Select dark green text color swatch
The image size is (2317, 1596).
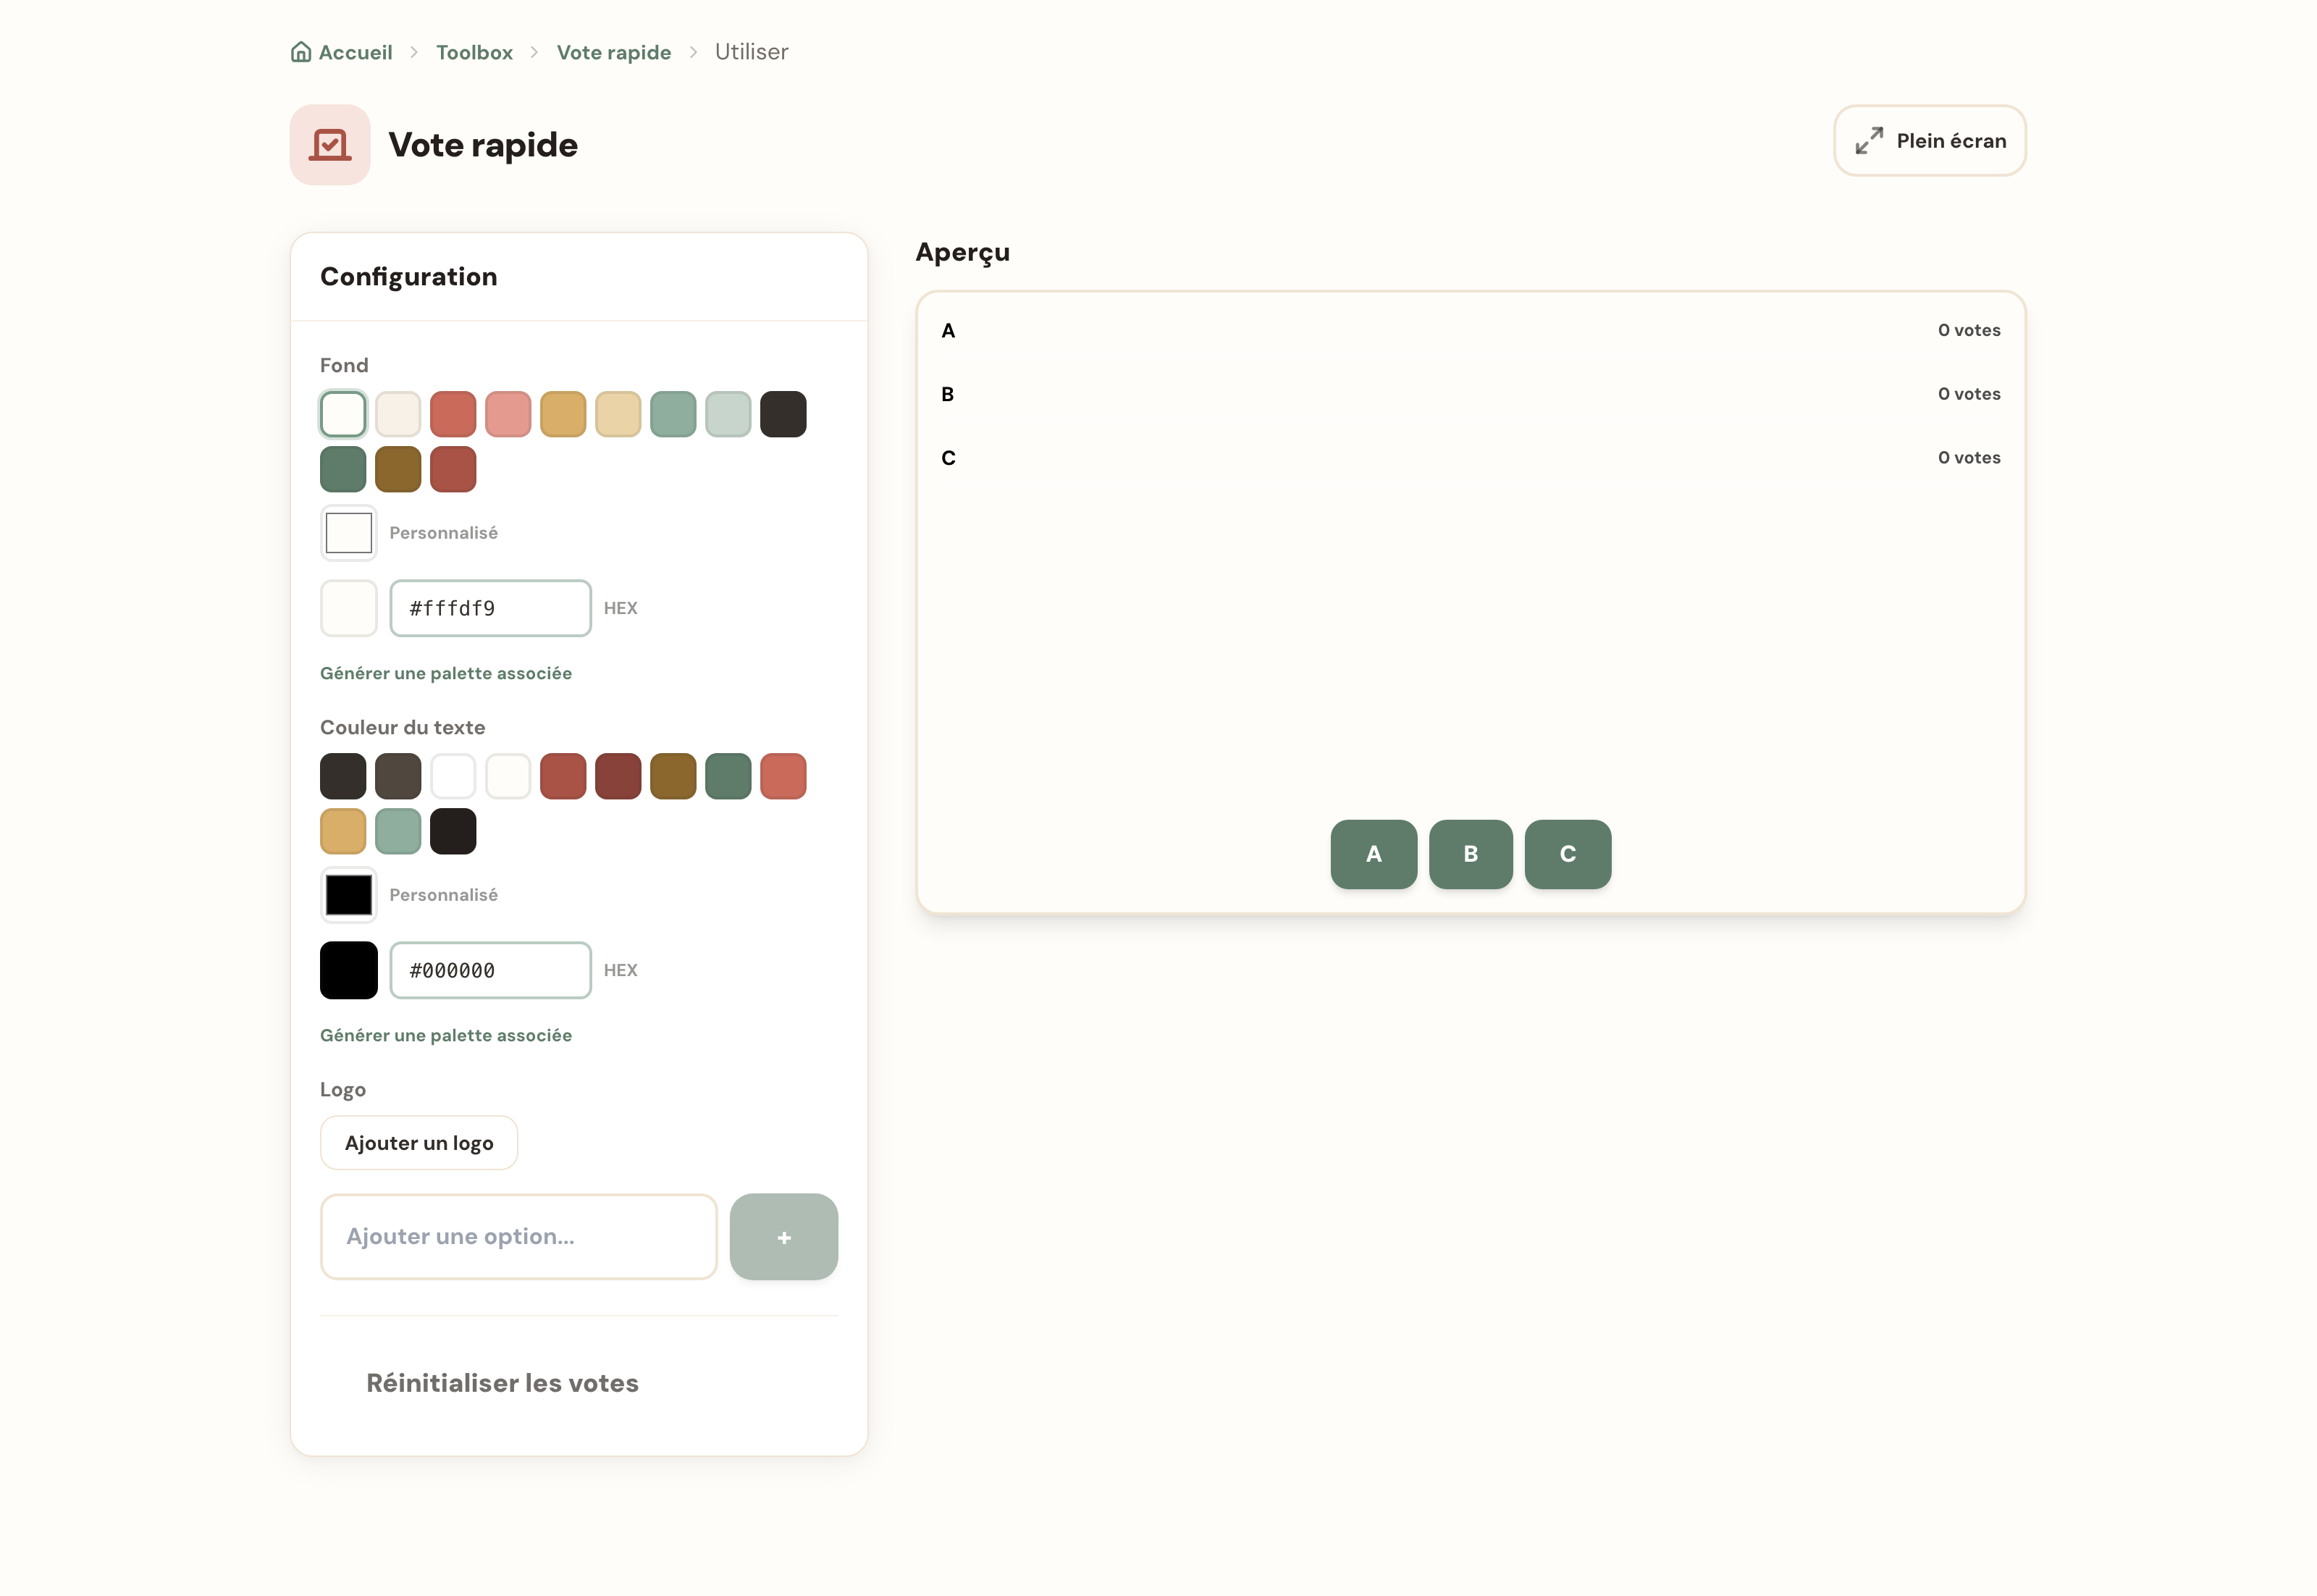[728, 776]
